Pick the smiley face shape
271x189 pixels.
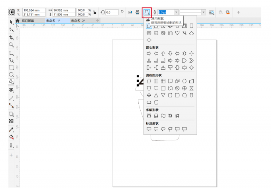(x=149, y=33)
